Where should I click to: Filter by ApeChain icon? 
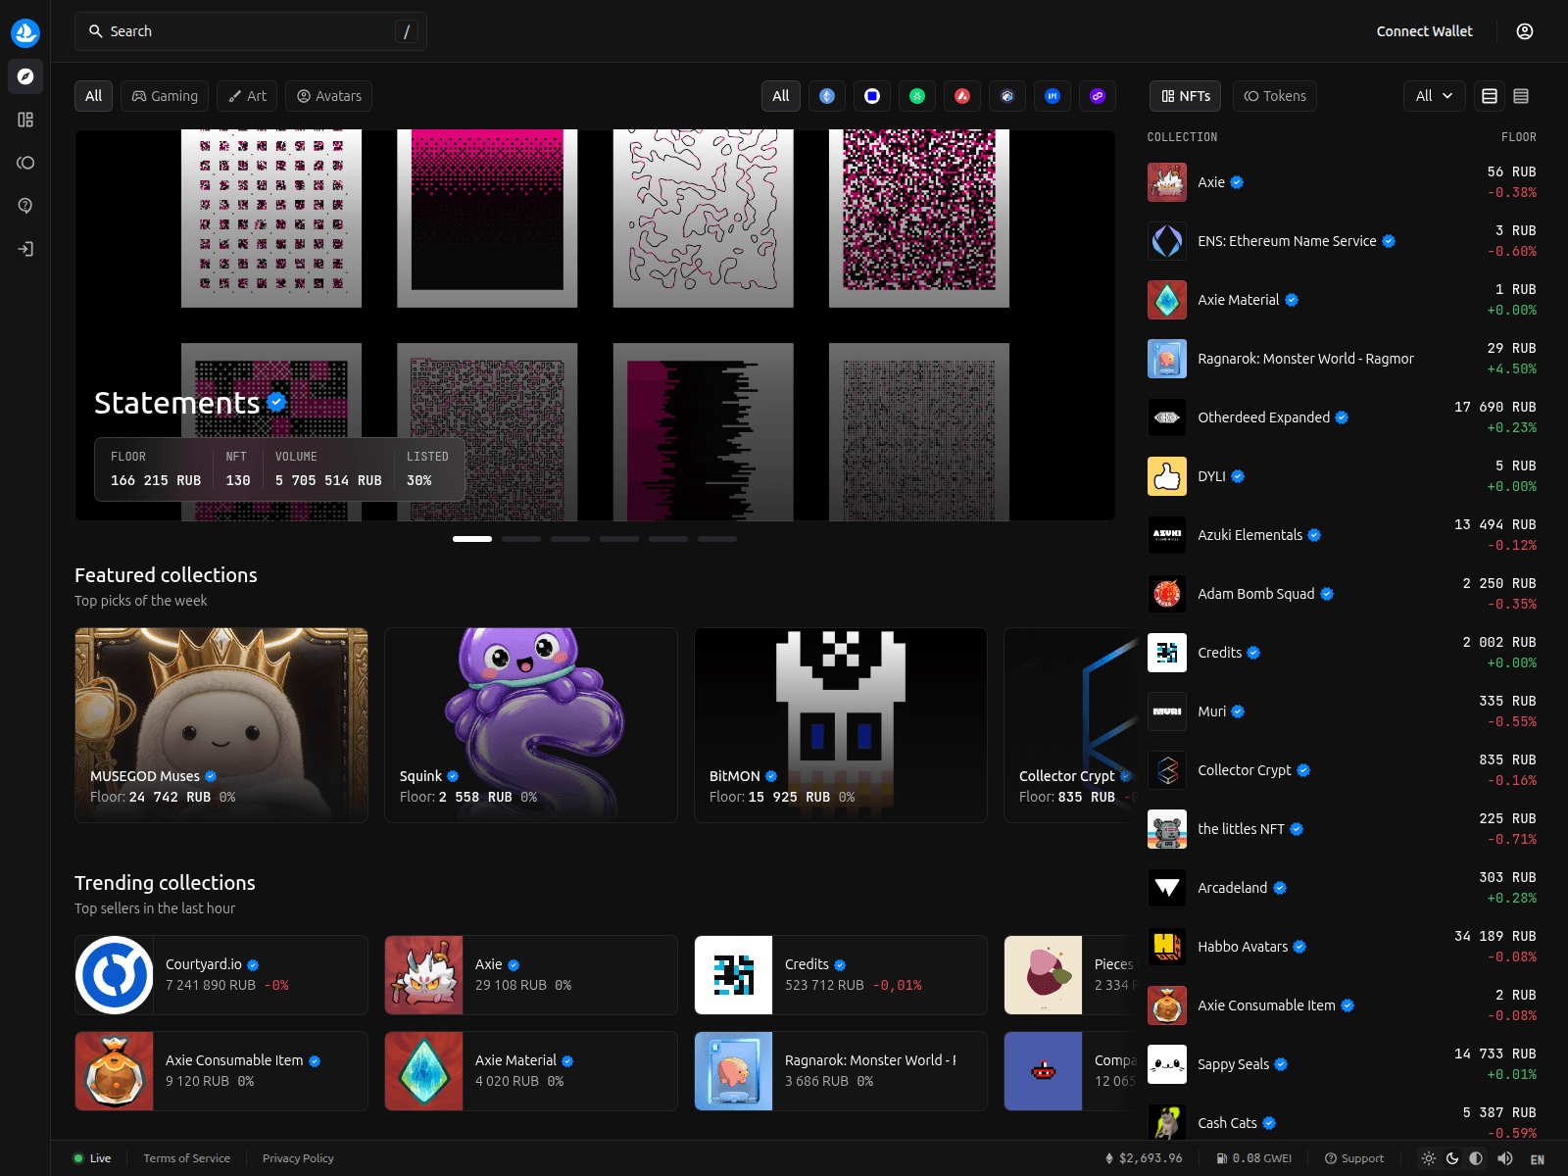point(1053,96)
